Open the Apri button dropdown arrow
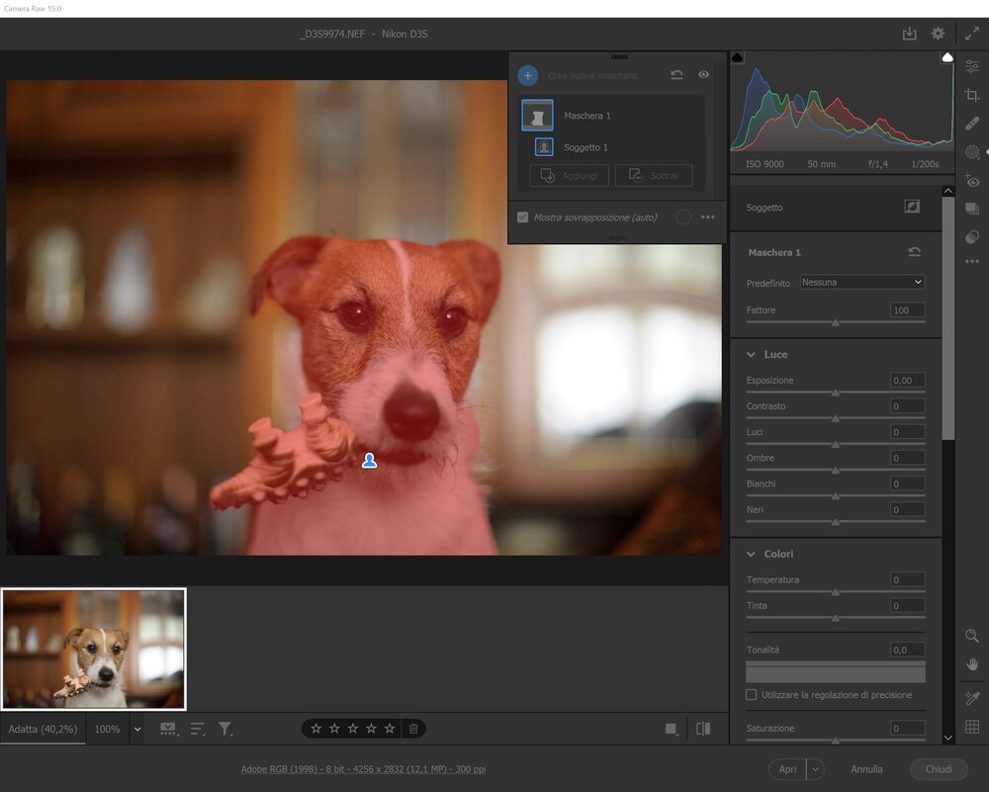989x792 pixels. (816, 769)
